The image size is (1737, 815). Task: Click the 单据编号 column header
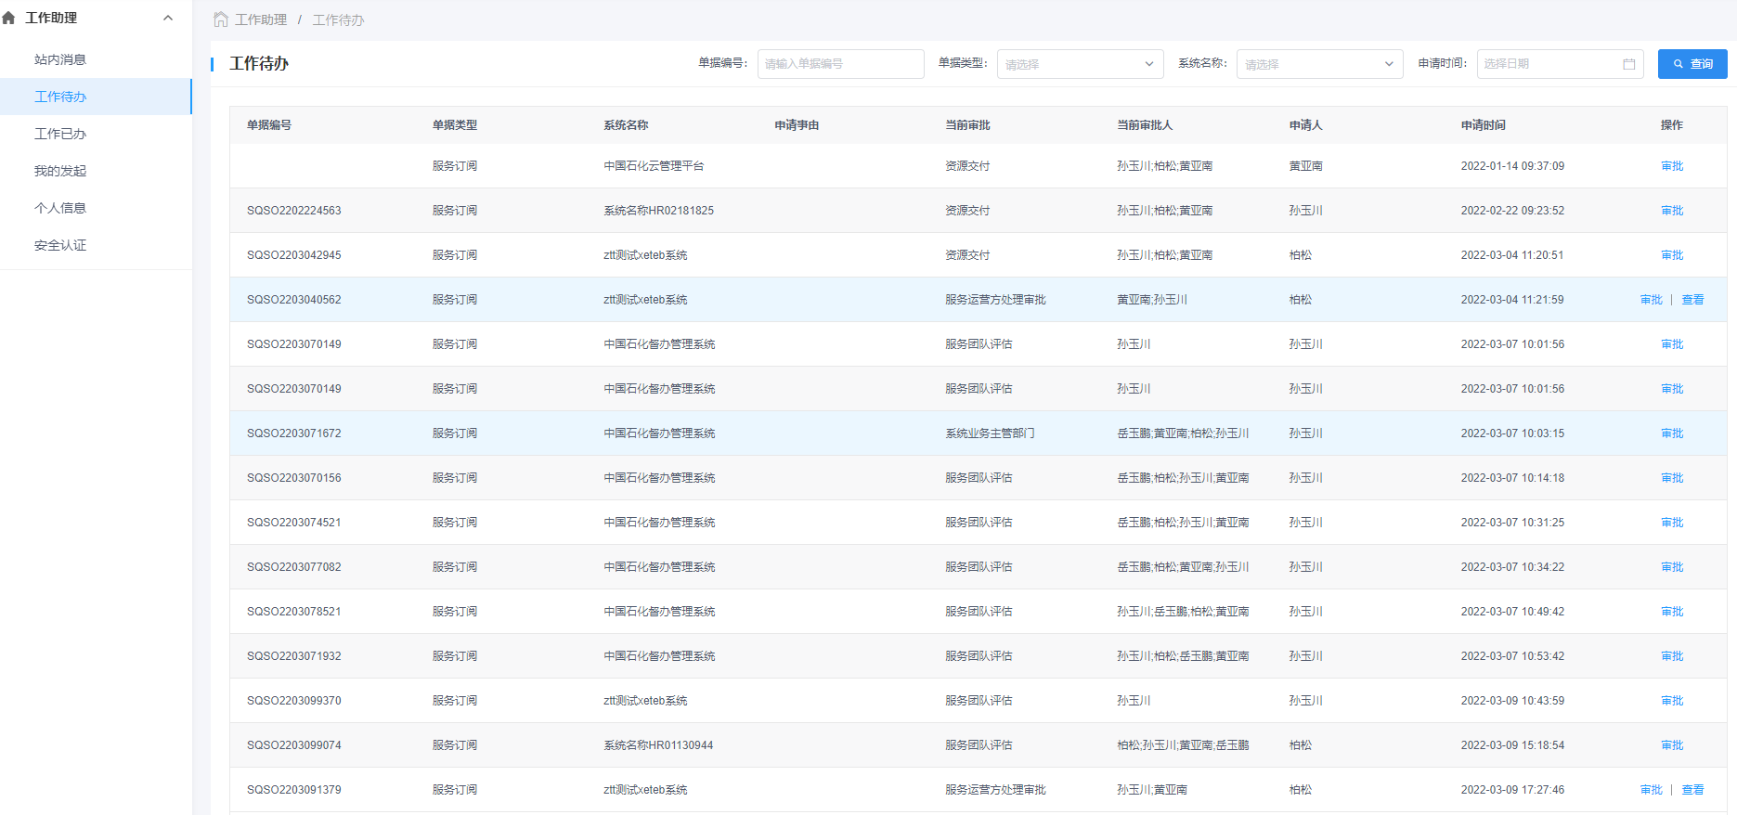click(269, 125)
